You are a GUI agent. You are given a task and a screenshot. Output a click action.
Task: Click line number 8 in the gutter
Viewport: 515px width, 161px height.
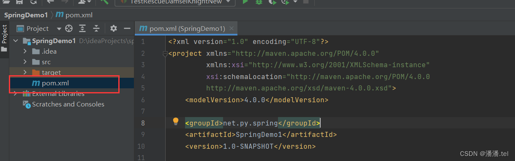click(x=142, y=123)
